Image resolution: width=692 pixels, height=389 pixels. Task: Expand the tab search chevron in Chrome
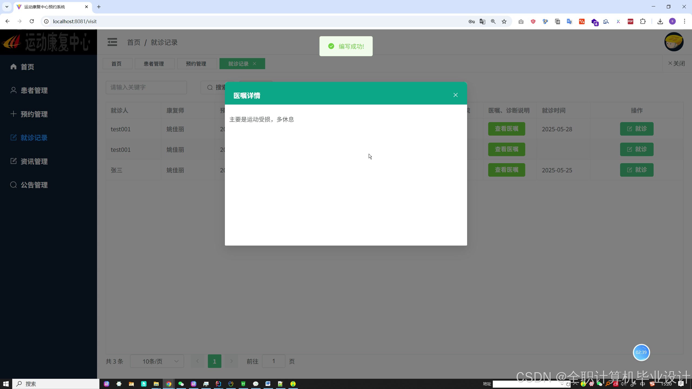tap(7, 7)
